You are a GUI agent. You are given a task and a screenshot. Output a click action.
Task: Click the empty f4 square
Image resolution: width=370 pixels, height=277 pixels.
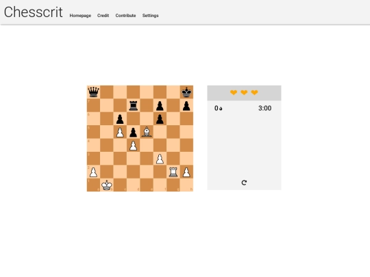pos(160,145)
